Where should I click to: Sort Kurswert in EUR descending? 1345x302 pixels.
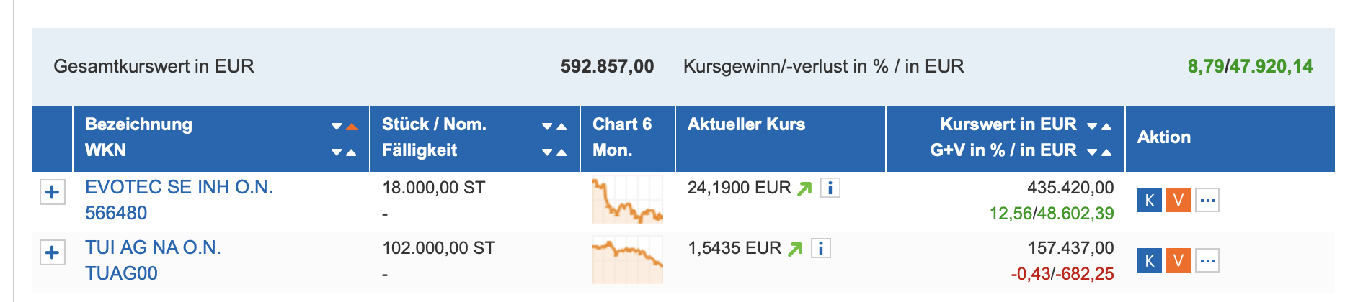pos(1092,127)
